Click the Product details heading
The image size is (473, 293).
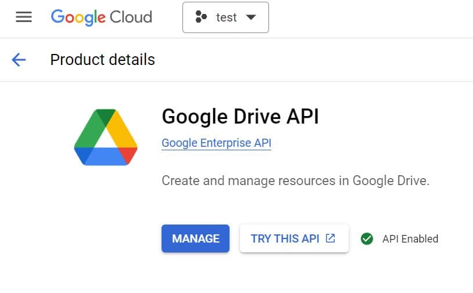pyautogui.click(x=103, y=60)
